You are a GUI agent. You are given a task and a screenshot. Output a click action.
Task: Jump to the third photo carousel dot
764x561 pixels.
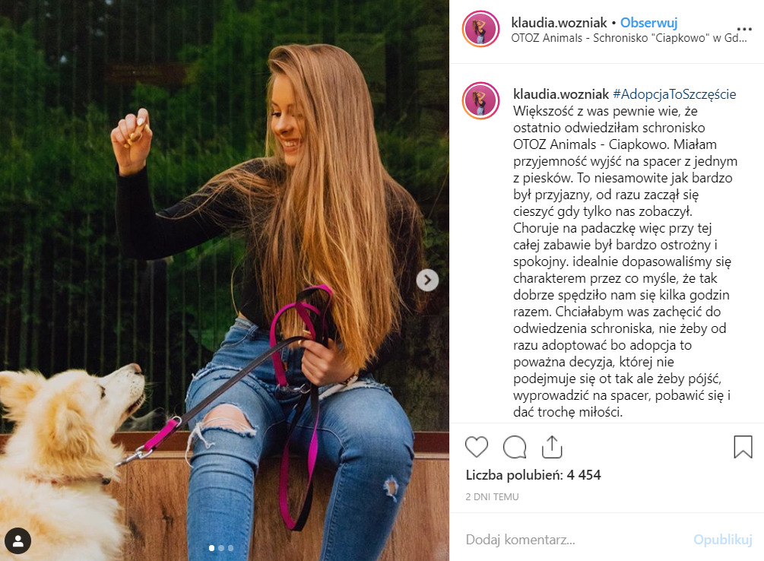point(230,548)
